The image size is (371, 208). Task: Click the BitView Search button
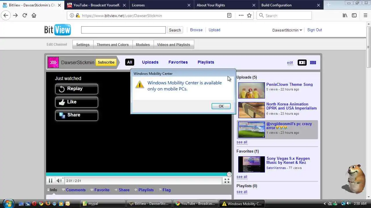(175, 30)
